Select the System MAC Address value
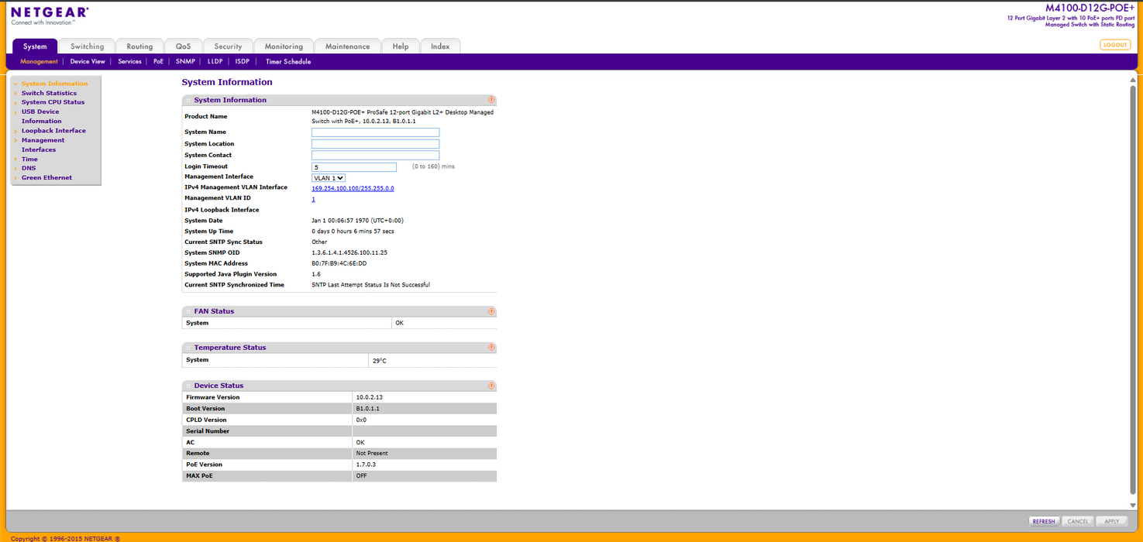 point(339,263)
